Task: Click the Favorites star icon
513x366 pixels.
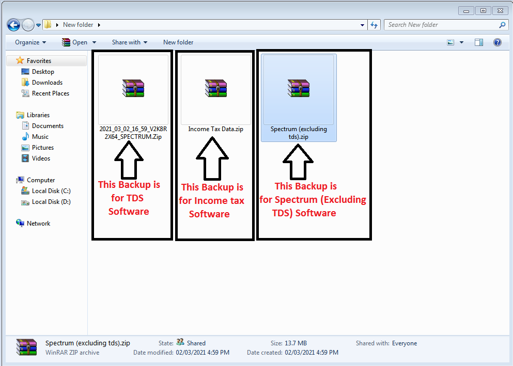Action: point(20,60)
